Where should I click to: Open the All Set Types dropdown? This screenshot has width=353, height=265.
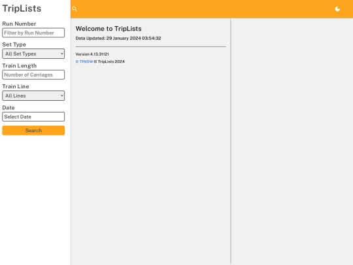33,54
